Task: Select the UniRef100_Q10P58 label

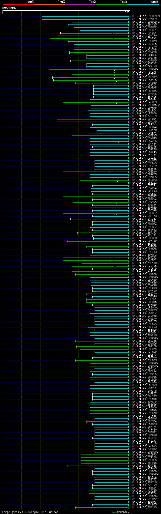Action: click(145, 316)
